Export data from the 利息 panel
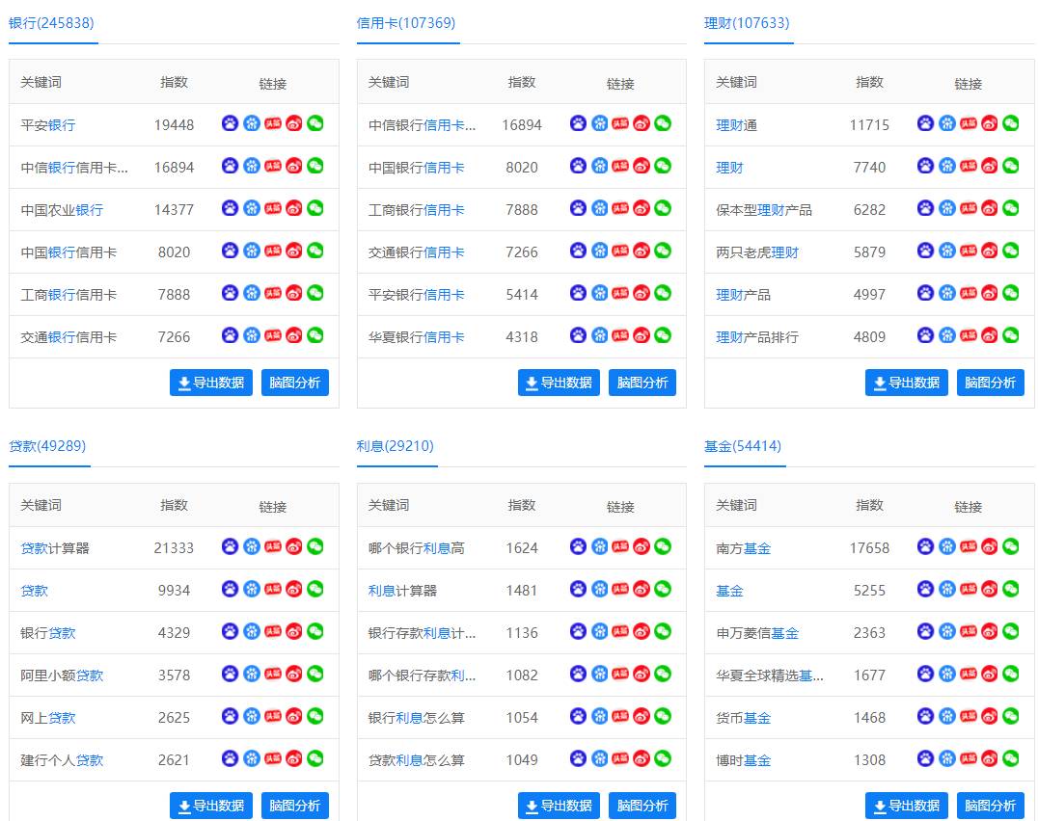Screen dimensions: 1038x821 coord(559,806)
